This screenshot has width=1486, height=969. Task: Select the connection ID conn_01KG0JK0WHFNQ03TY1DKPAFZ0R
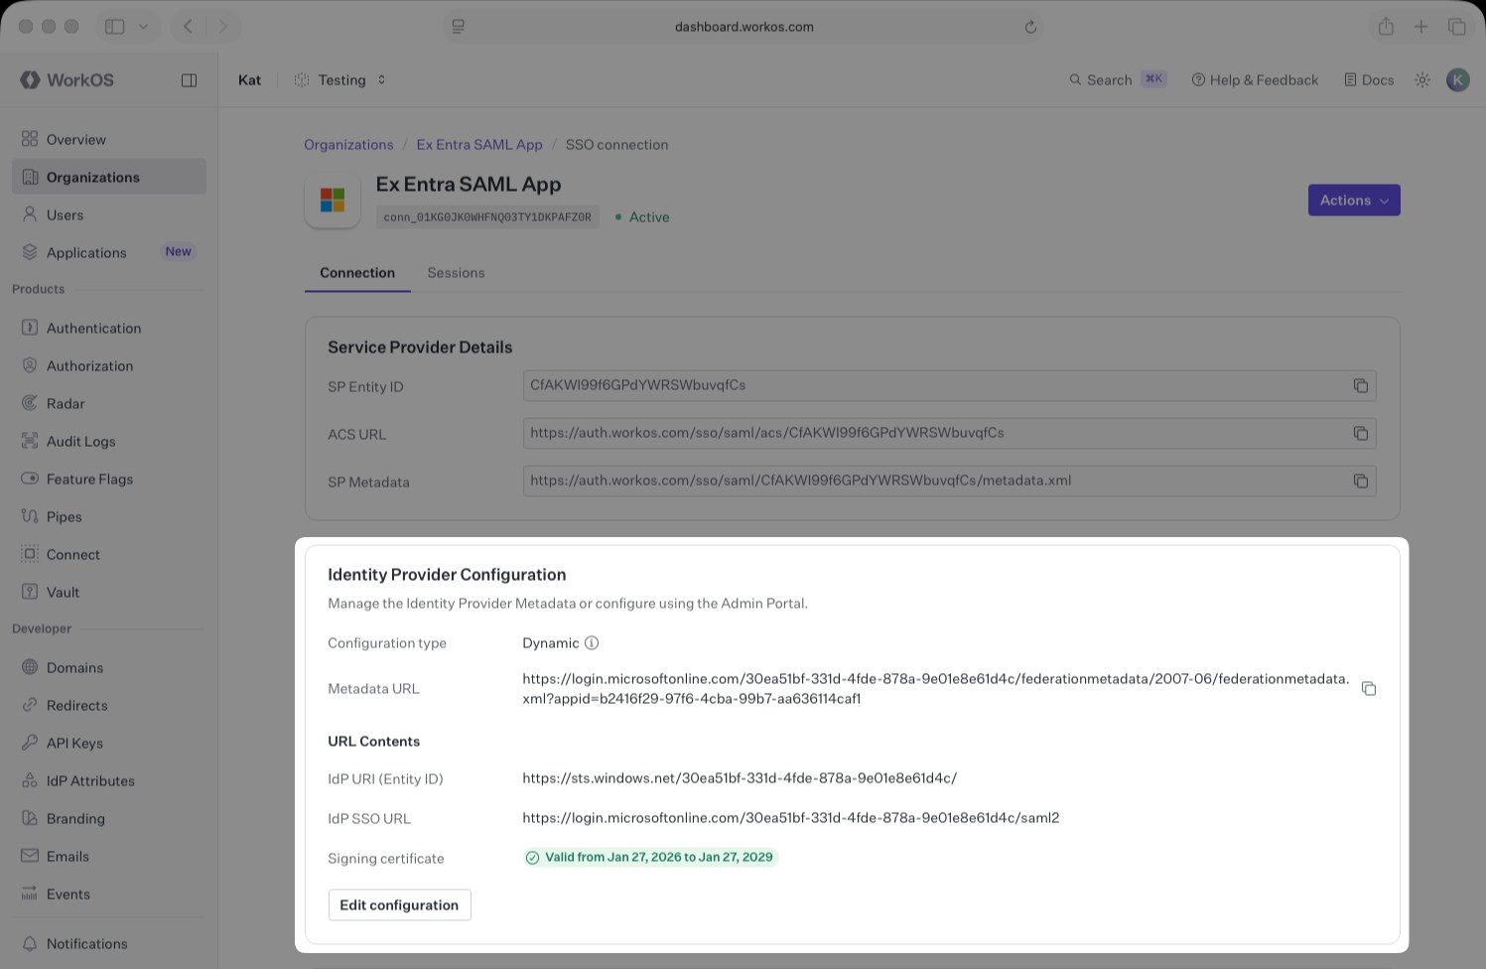[x=487, y=217]
